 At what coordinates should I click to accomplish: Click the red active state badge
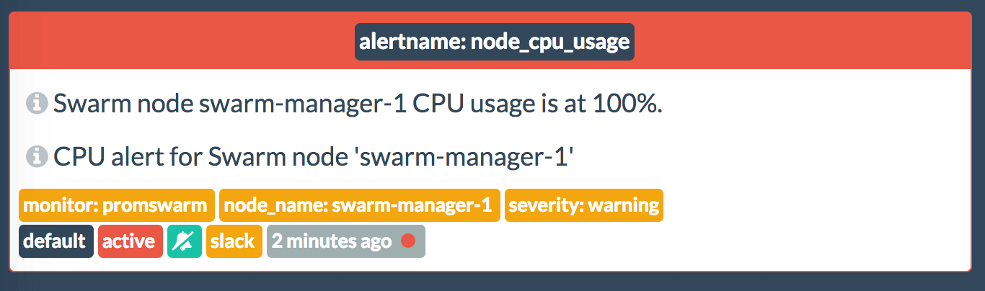tap(130, 241)
